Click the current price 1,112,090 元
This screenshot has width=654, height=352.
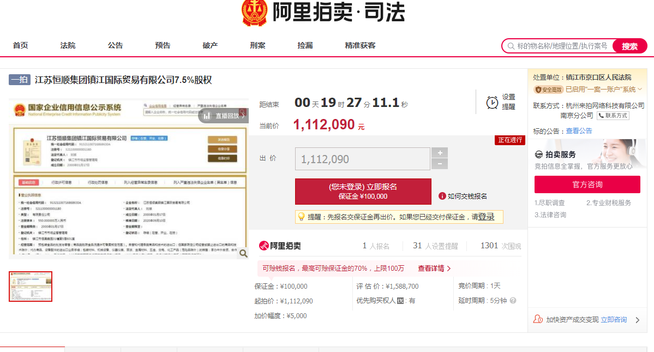[x=329, y=124]
